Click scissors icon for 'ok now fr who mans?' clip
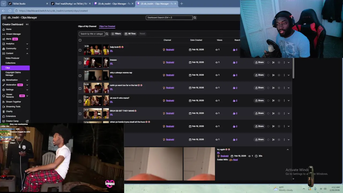The image size is (343, 193). pyautogui.click(x=273, y=101)
